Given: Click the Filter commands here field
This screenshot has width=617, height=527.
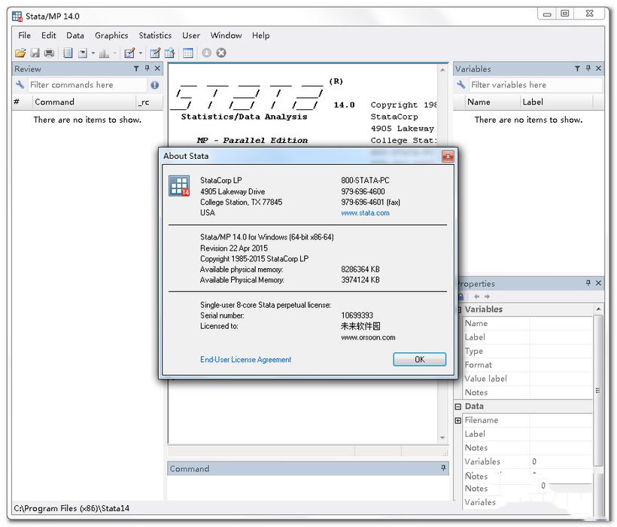Looking at the screenshot, I should click(87, 85).
